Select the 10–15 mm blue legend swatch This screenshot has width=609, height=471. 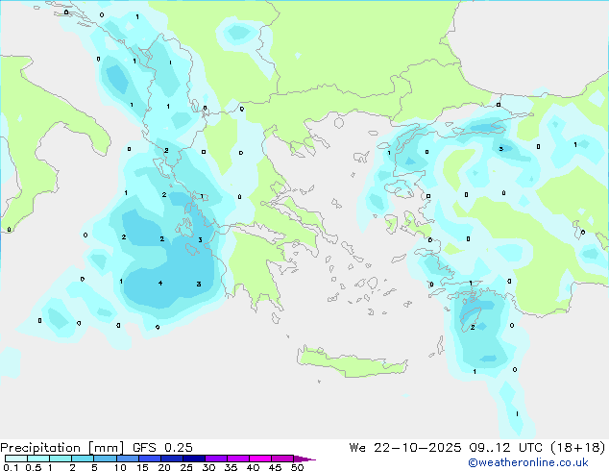[x=127, y=459]
